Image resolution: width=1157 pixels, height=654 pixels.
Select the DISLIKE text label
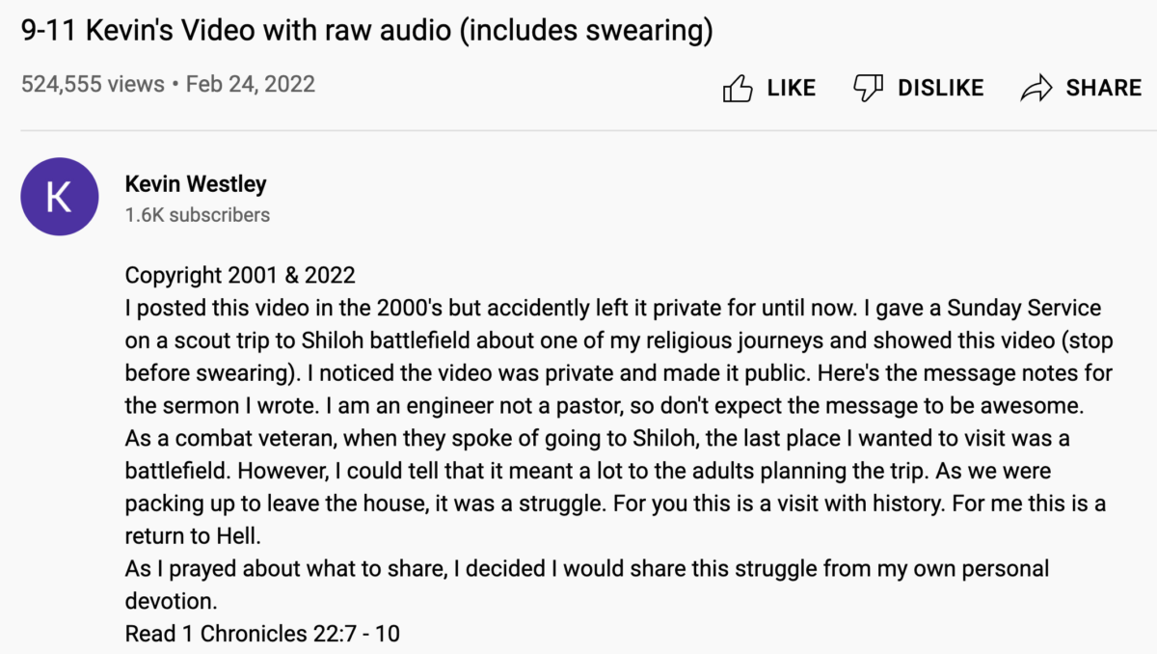941,89
